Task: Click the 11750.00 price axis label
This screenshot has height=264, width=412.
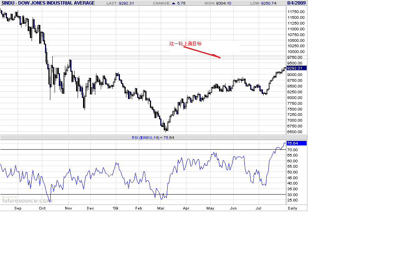Action: pyautogui.click(x=296, y=12)
